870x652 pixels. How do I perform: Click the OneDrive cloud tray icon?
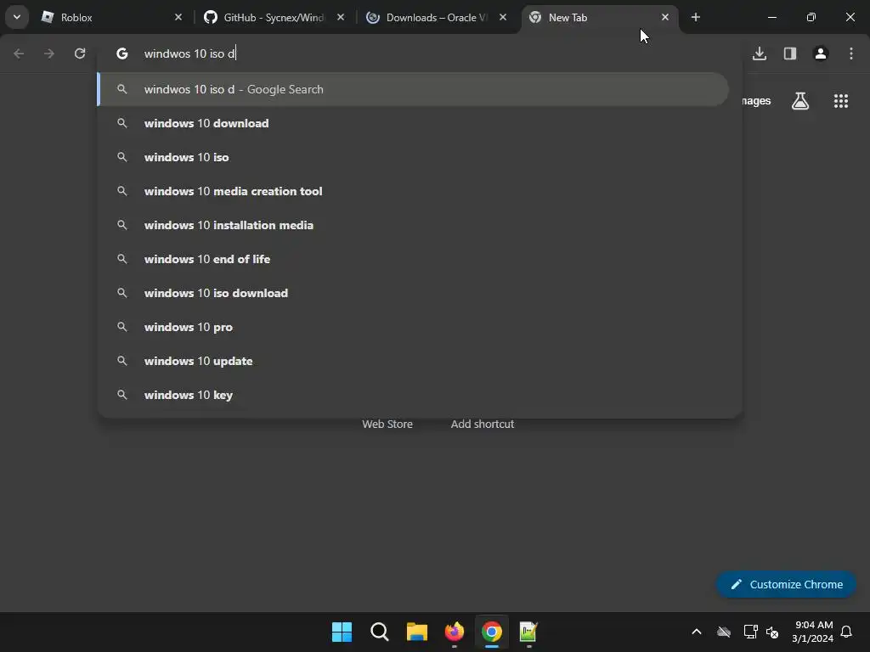(724, 632)
